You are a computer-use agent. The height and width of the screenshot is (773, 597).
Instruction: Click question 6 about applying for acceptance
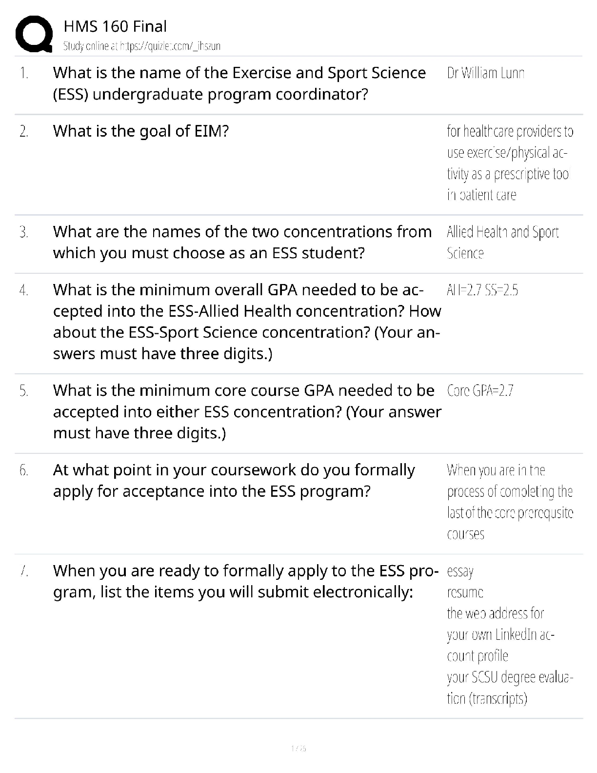point(234,480)
